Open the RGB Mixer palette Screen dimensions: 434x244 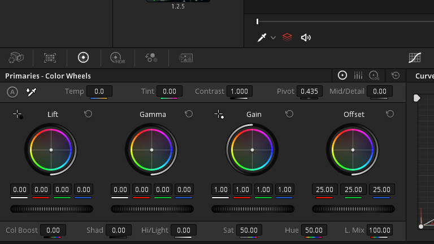click(151, 58)
